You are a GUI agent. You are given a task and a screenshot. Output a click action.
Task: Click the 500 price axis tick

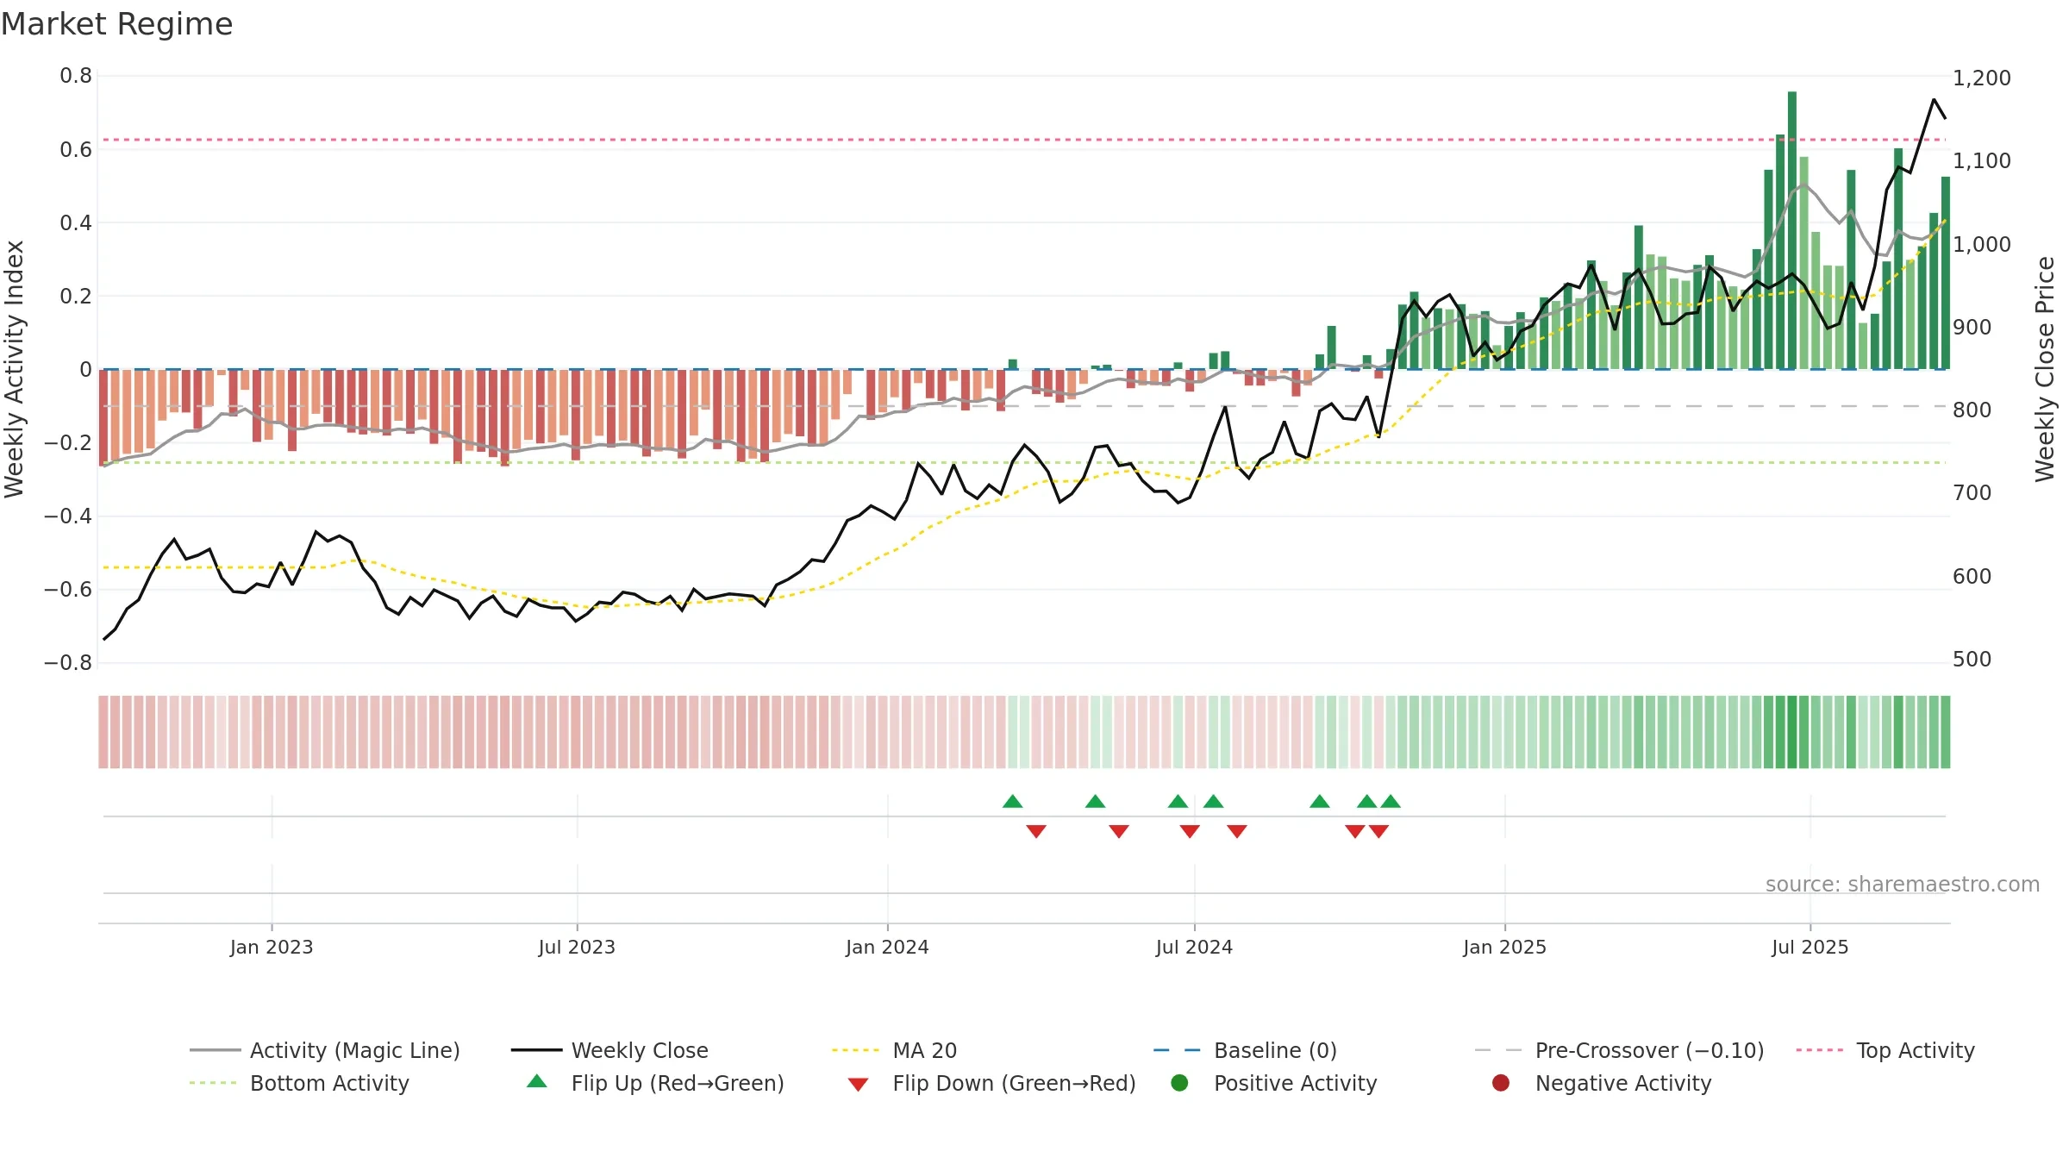1972,660
